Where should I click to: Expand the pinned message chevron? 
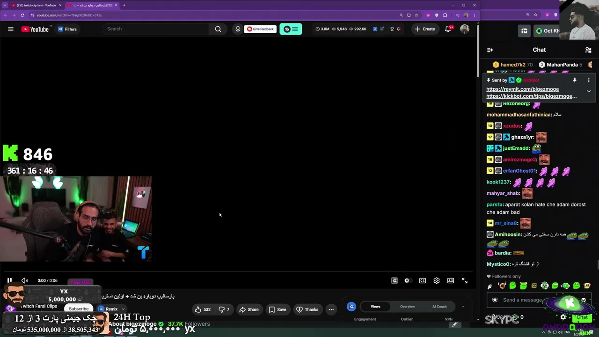pos(589,91)
